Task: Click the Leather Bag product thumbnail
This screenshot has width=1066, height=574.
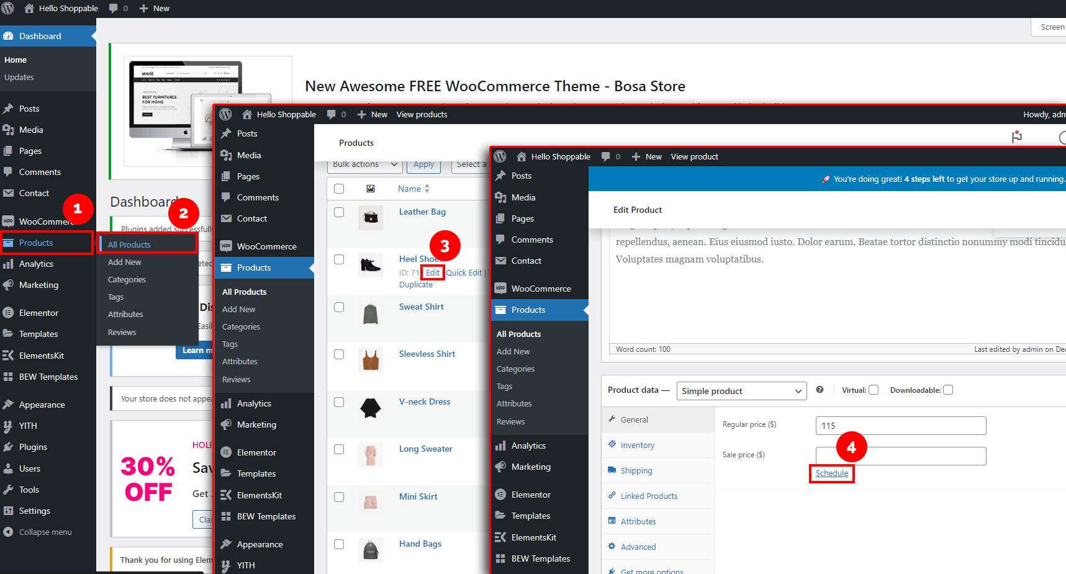Action: click(371, 218)
